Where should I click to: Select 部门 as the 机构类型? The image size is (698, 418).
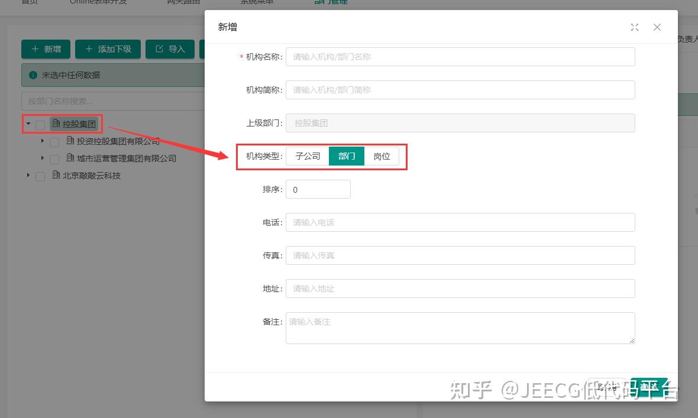346,156
